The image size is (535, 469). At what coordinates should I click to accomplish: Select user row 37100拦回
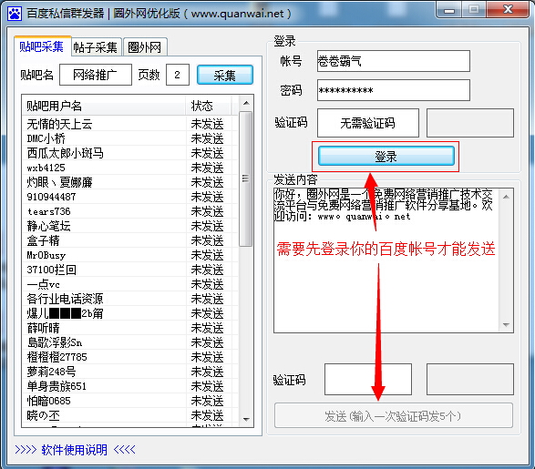(129, 270)
